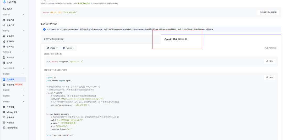Open the Image type dropdown
Viewport: 283px width, 140px height.
(52, 48)
